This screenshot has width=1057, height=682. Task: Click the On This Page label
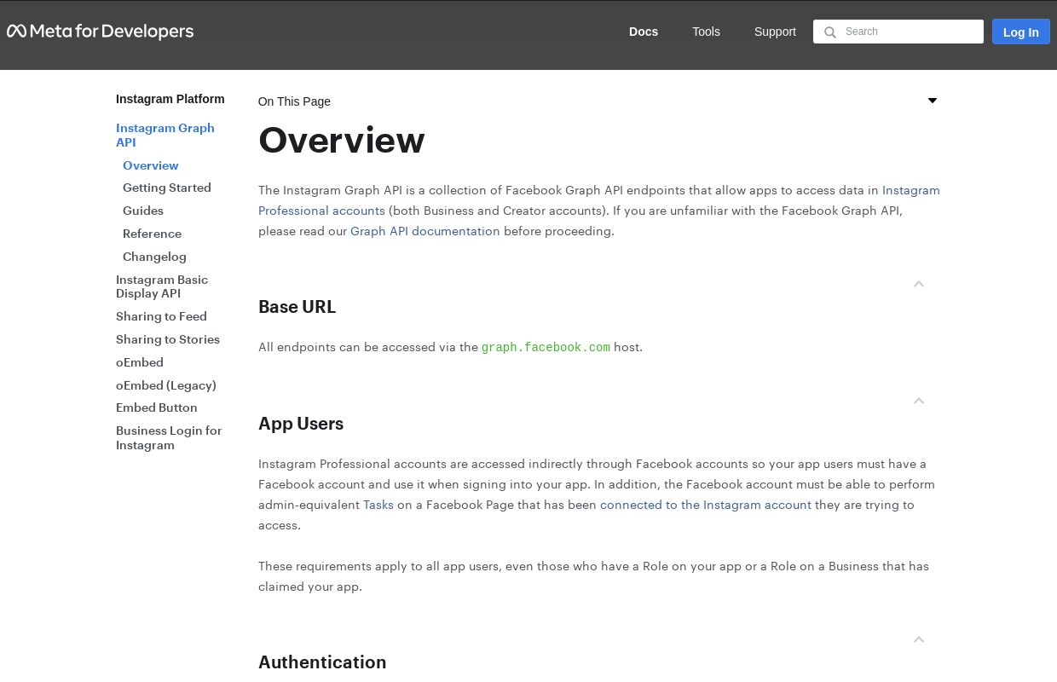tap(294, 101)
